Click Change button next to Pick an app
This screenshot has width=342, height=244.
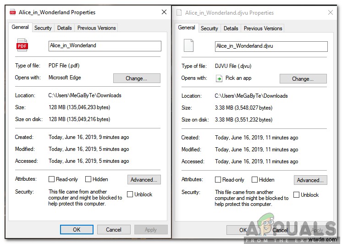(x=303, y=79)
